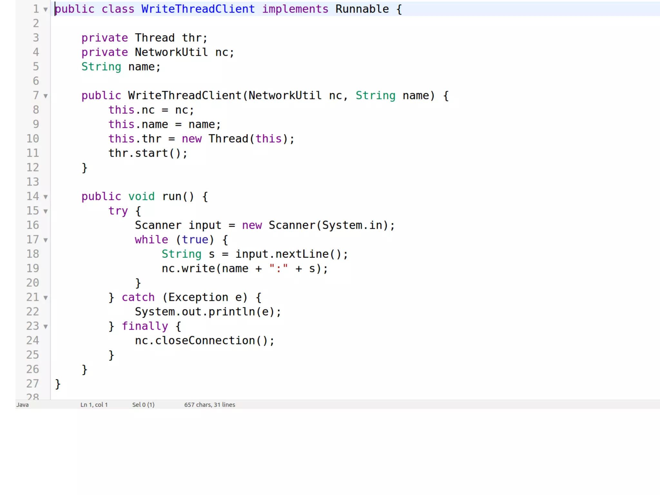The image size is (660, 495).
Task: Collapse the catch block arrow on line 21
Action: pos(45,298)
